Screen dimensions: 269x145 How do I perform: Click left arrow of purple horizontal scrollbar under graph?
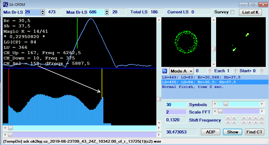pos(5,135)
